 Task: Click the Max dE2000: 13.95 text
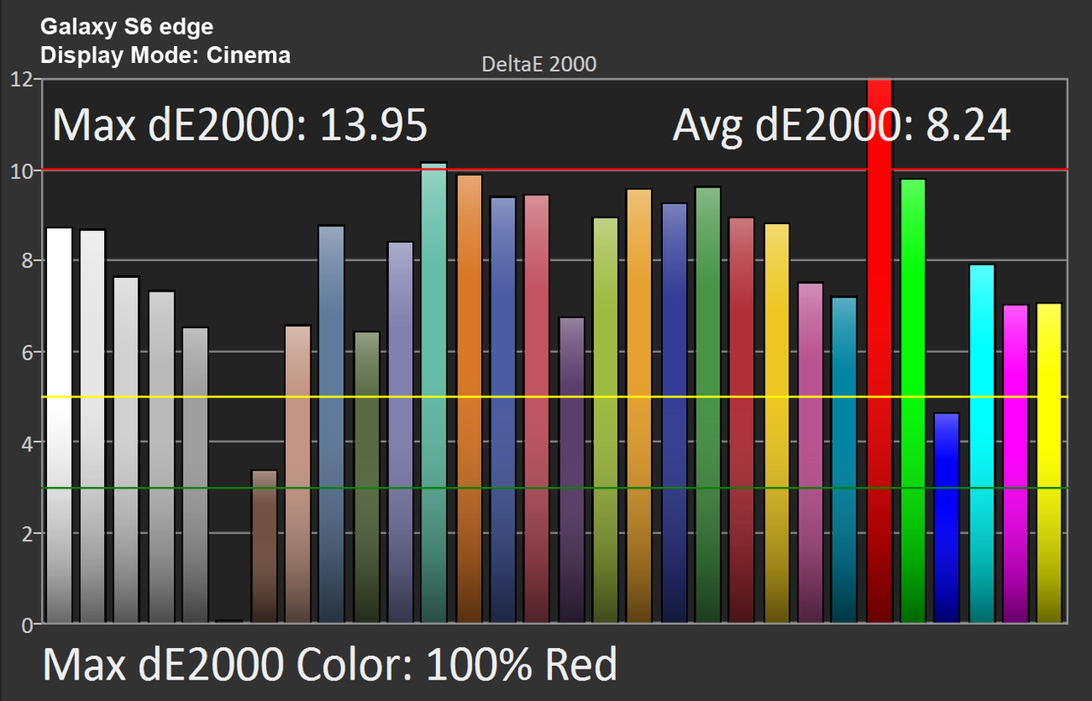coord(240,126)
